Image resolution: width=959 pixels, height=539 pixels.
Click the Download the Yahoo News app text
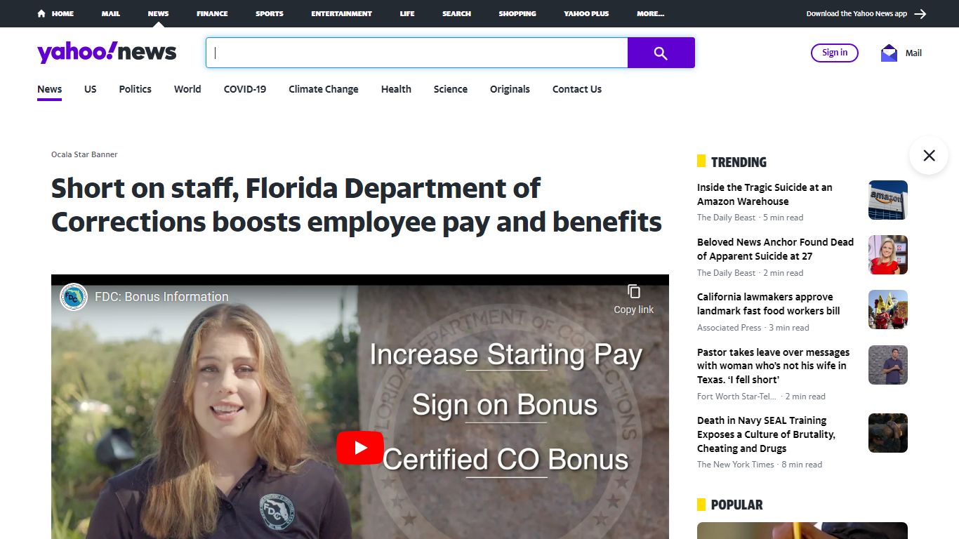(x=857, y=13)
